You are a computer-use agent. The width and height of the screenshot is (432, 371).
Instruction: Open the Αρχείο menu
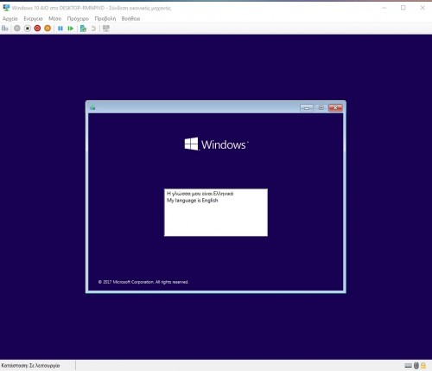[x=10, y=19]
